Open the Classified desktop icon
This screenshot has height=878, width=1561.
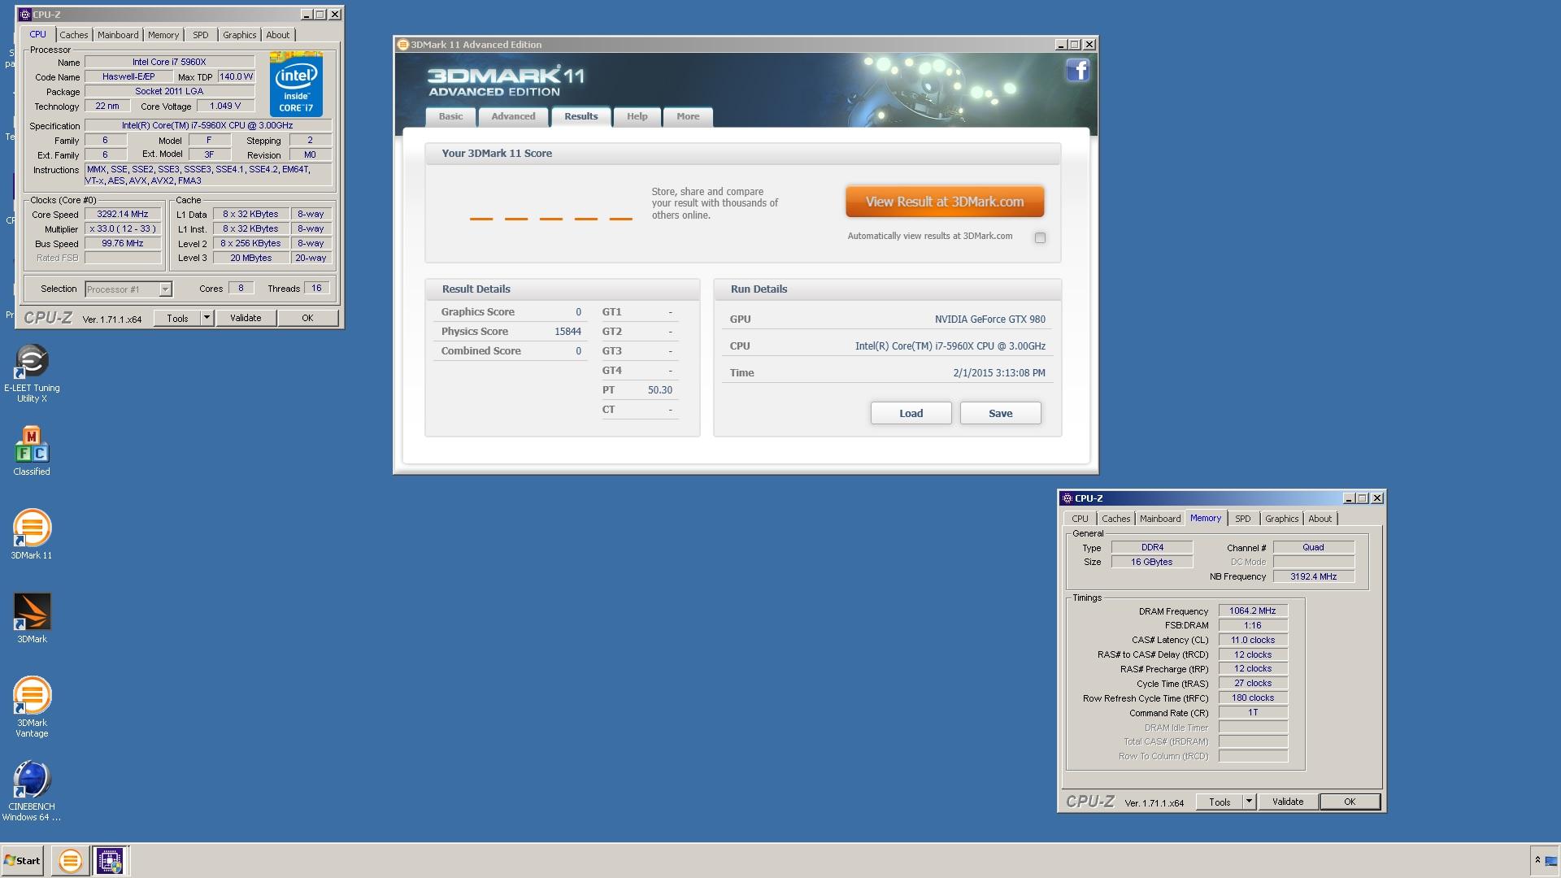(32, 446)
